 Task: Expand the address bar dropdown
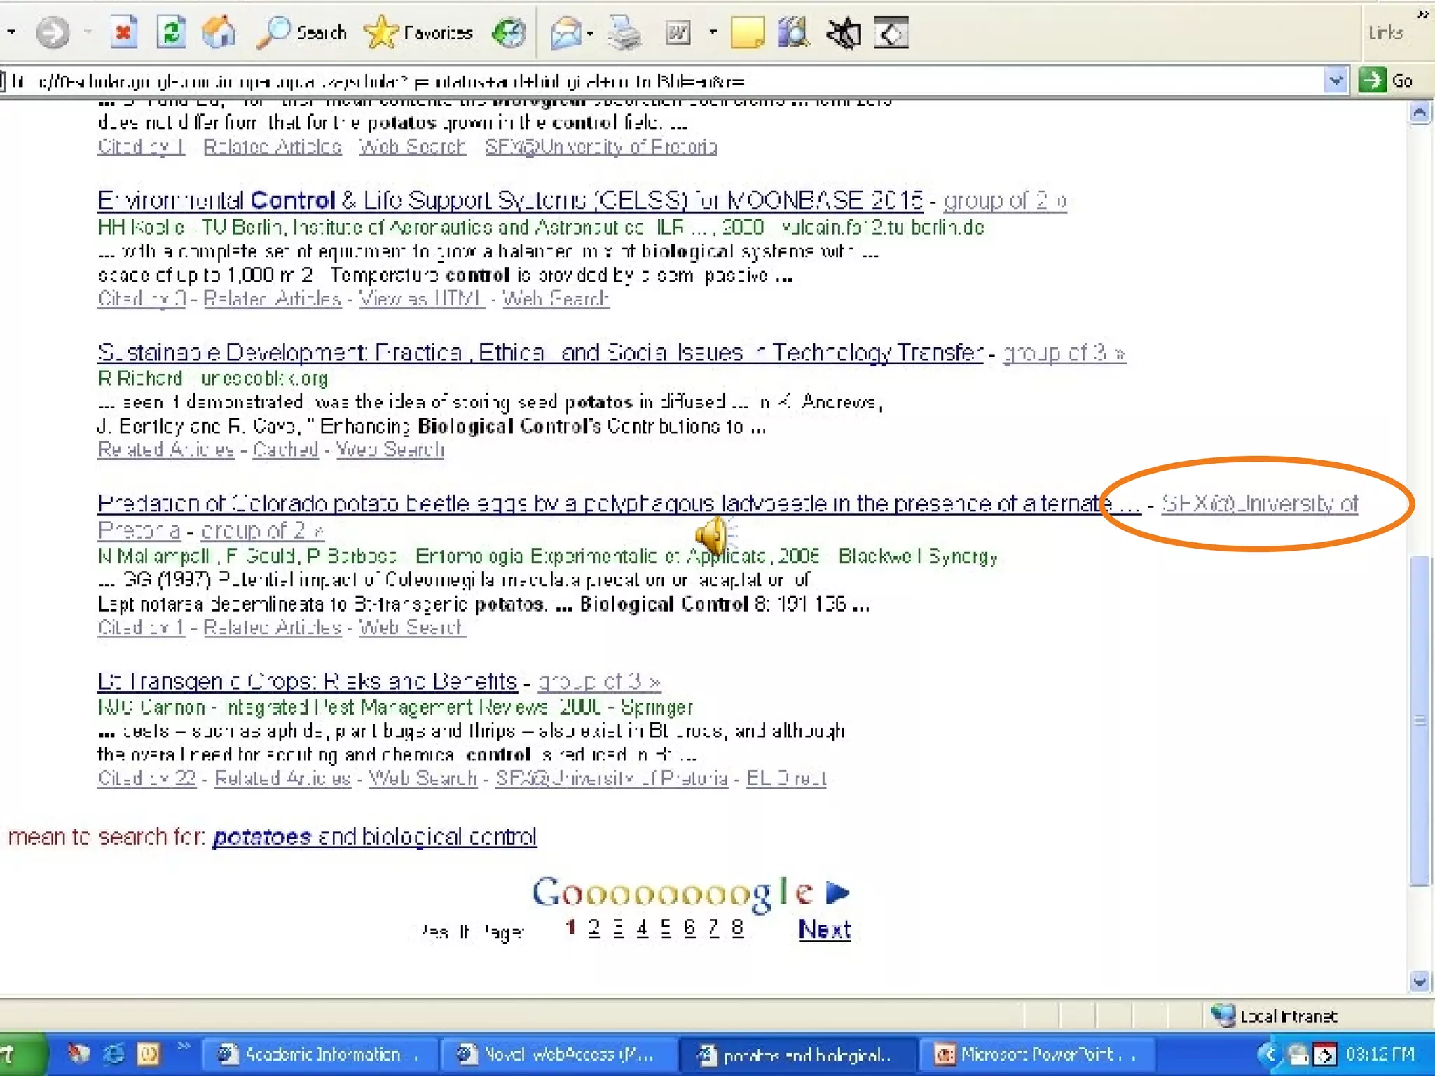click(x=1336, y=81)
